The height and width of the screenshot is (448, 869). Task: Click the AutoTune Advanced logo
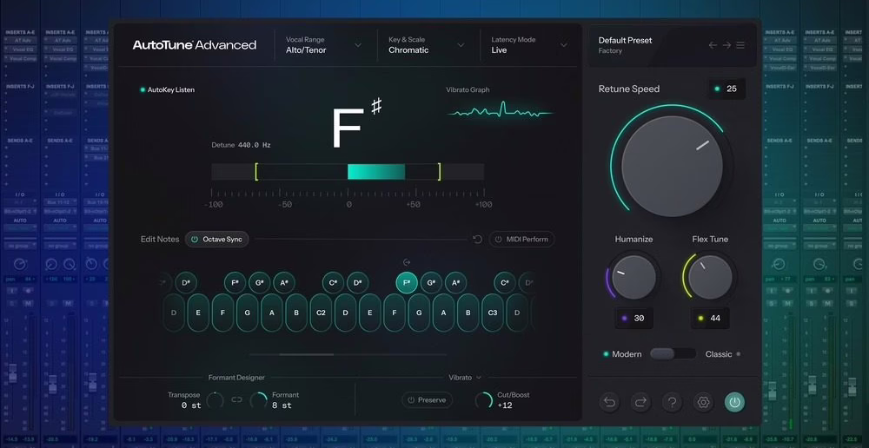(194, 45)
